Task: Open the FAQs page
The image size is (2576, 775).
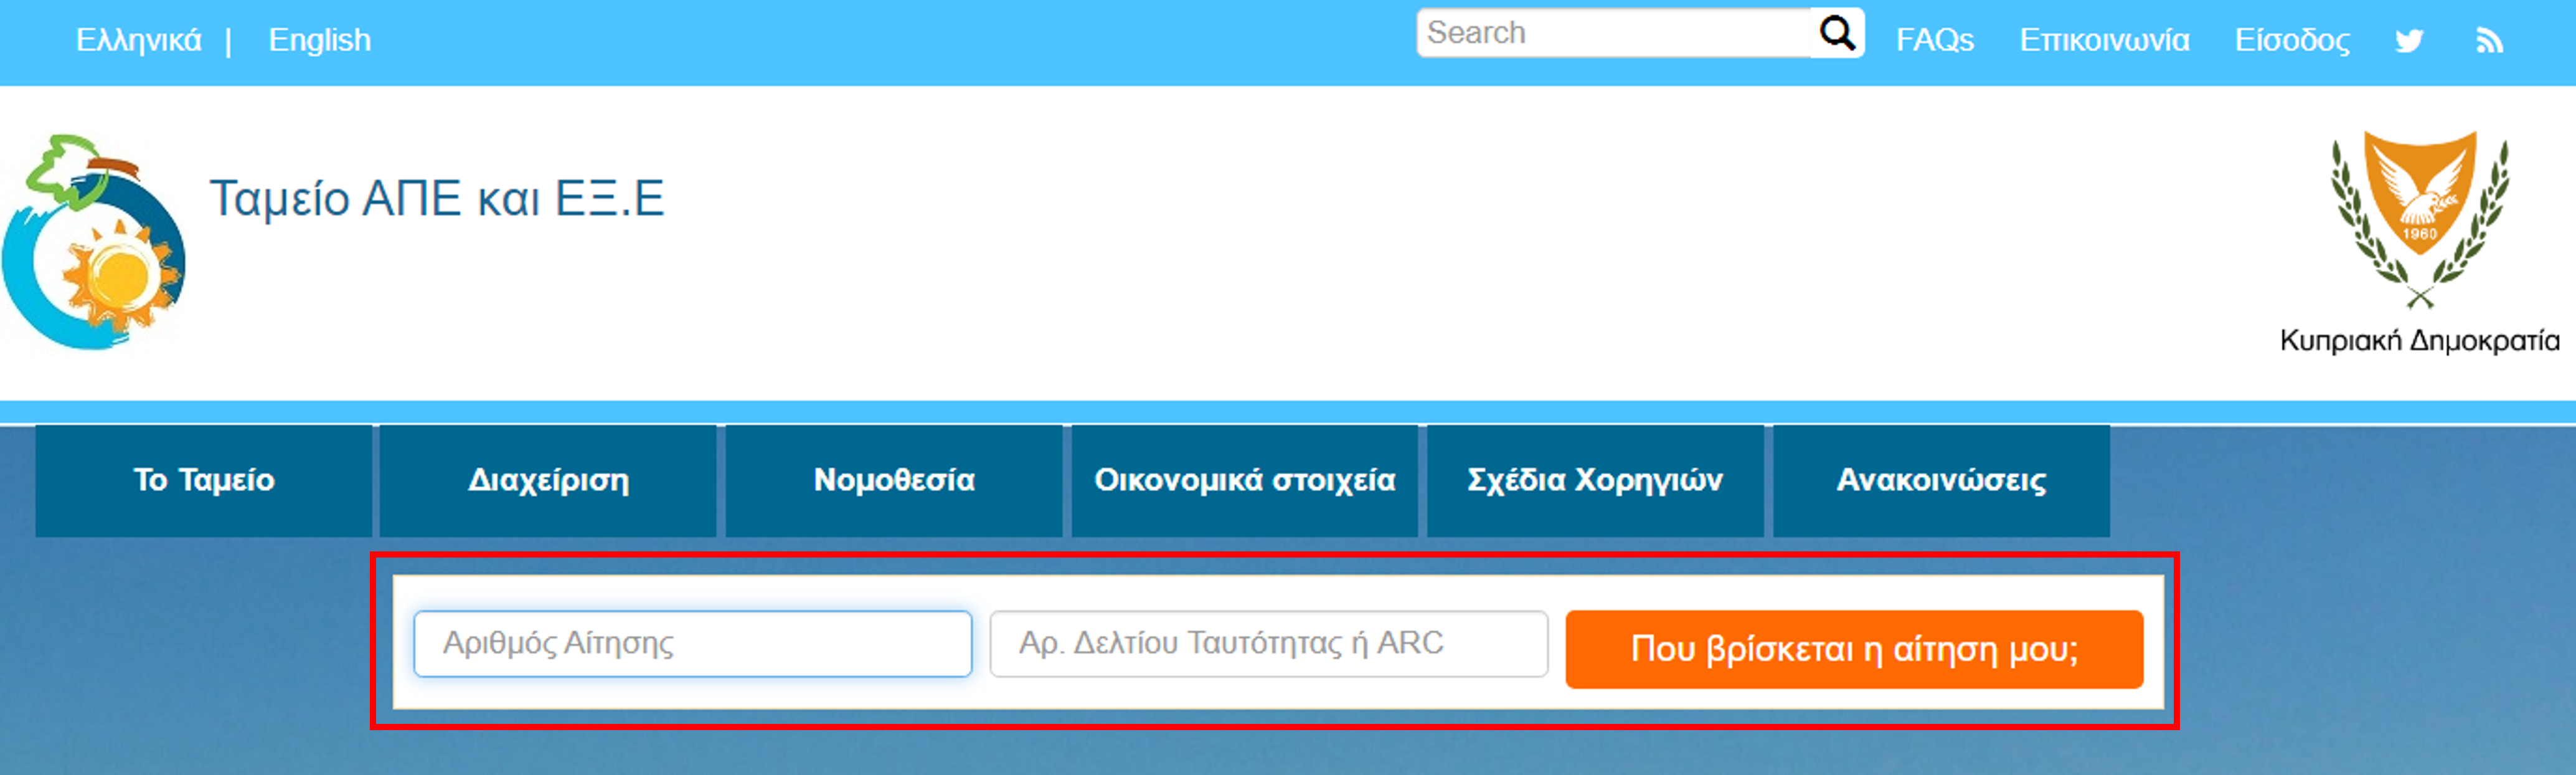Action: coord(1934,40)
